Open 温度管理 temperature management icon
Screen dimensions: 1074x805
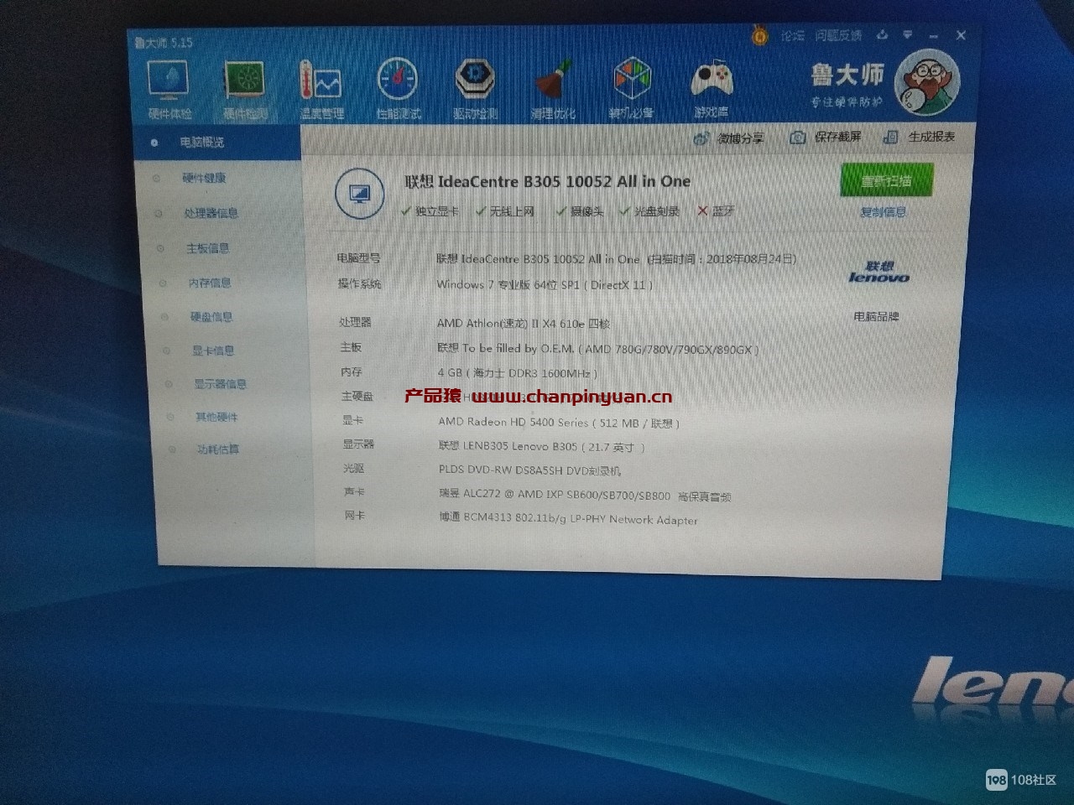[x=321, y=91]
